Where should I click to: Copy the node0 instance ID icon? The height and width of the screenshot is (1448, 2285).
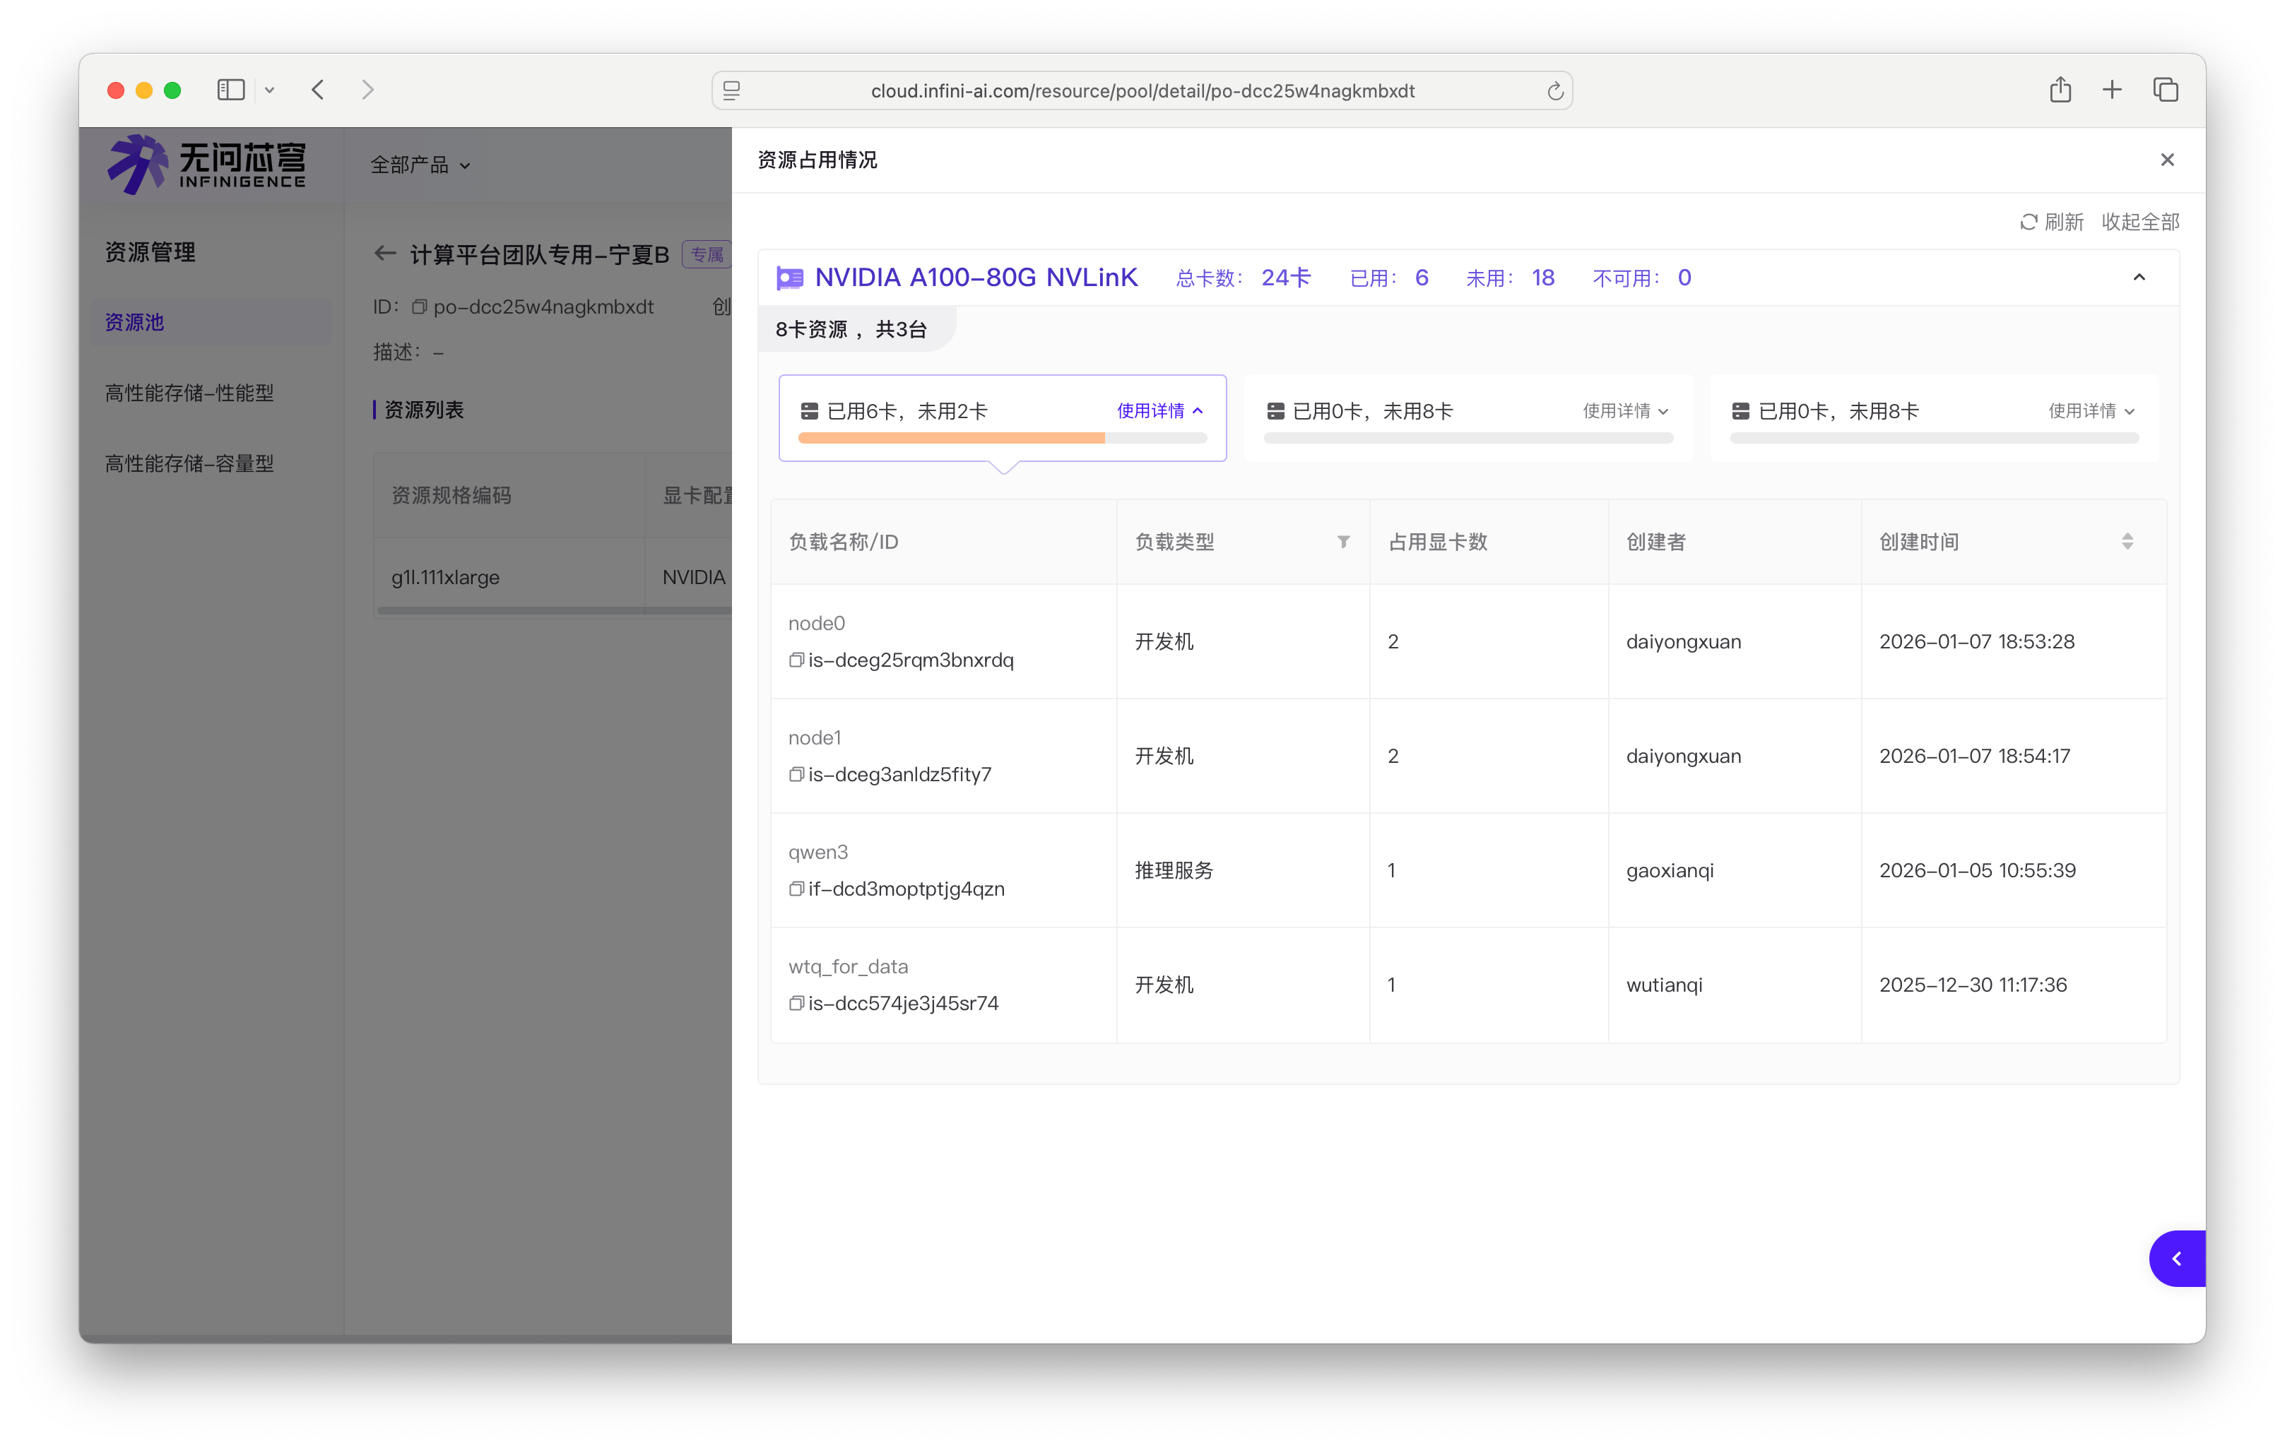796,660
